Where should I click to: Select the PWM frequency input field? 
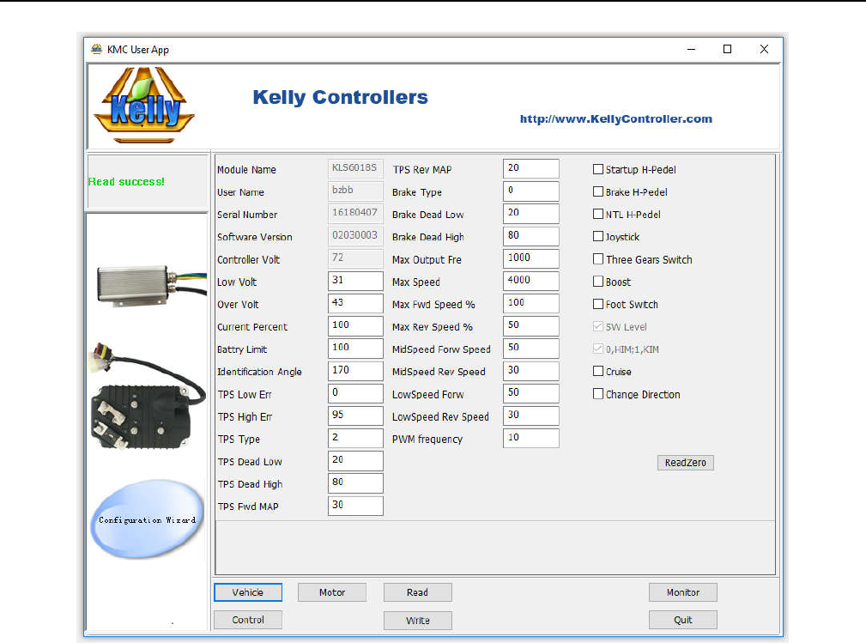(530, 438)
